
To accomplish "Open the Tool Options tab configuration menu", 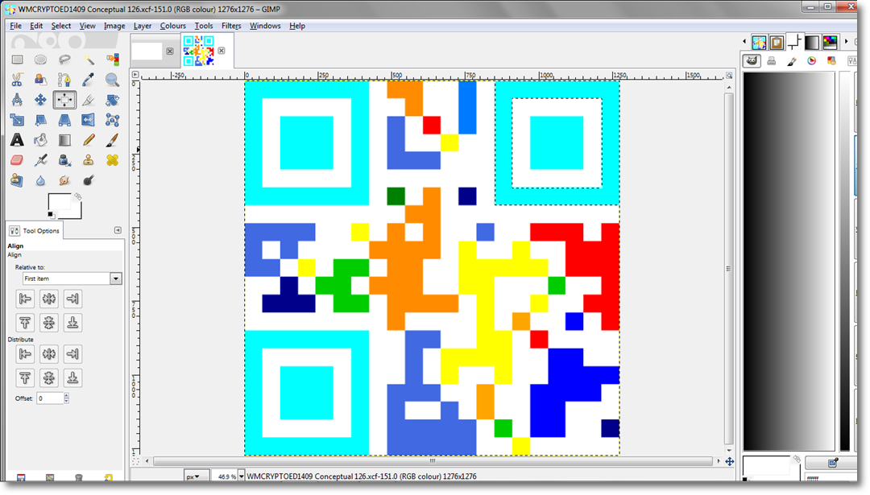I will (x=118, y=230).
